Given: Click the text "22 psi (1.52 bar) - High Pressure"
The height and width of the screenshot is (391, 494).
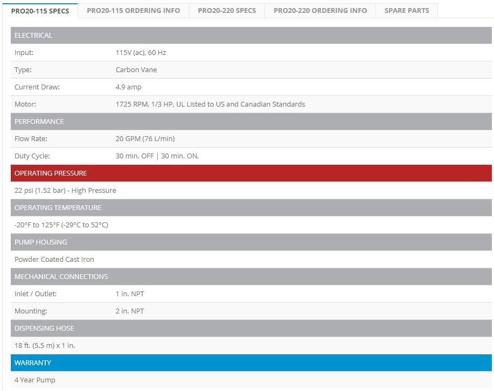Looking at the screenshot, I should pyautogui.click(x=65, y=191).
